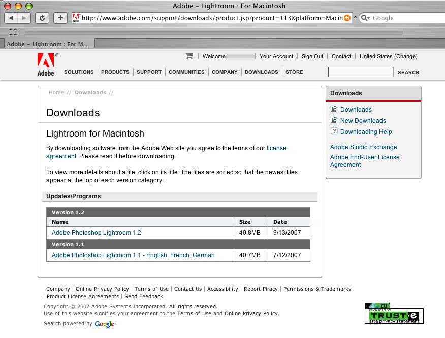Click the Updates/Programs section heading
The height and width of the screenshot is (338, 445).
(x=180, y=196)
